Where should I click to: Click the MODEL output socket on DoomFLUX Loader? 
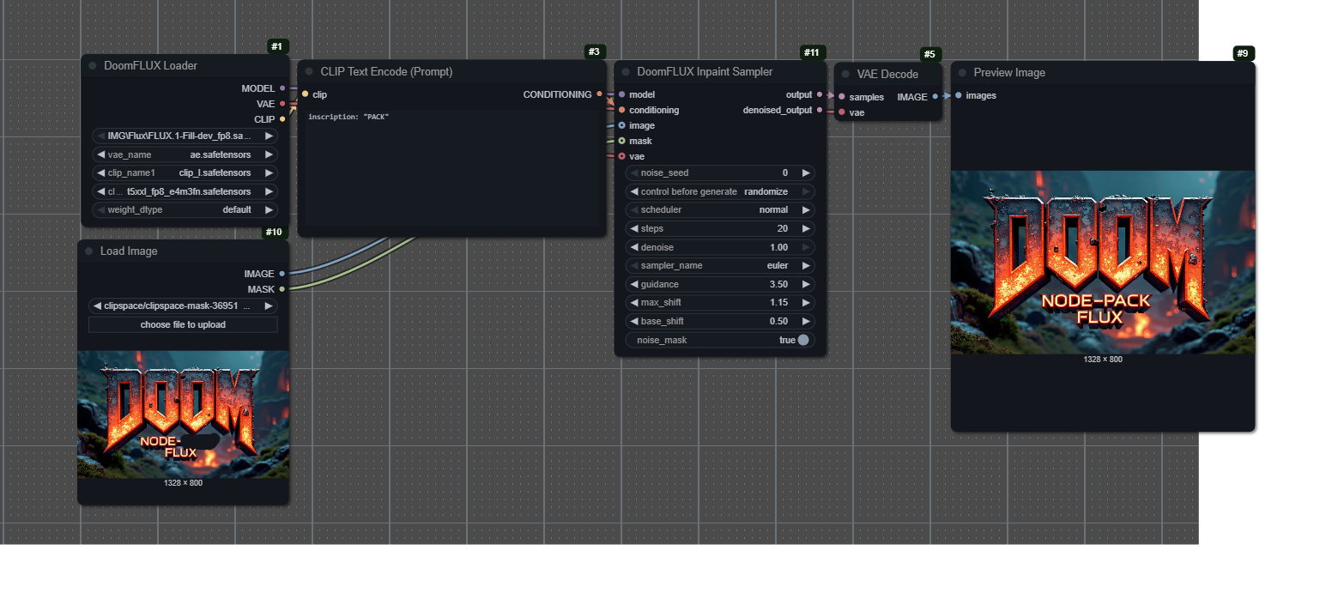tap(282, 88)
